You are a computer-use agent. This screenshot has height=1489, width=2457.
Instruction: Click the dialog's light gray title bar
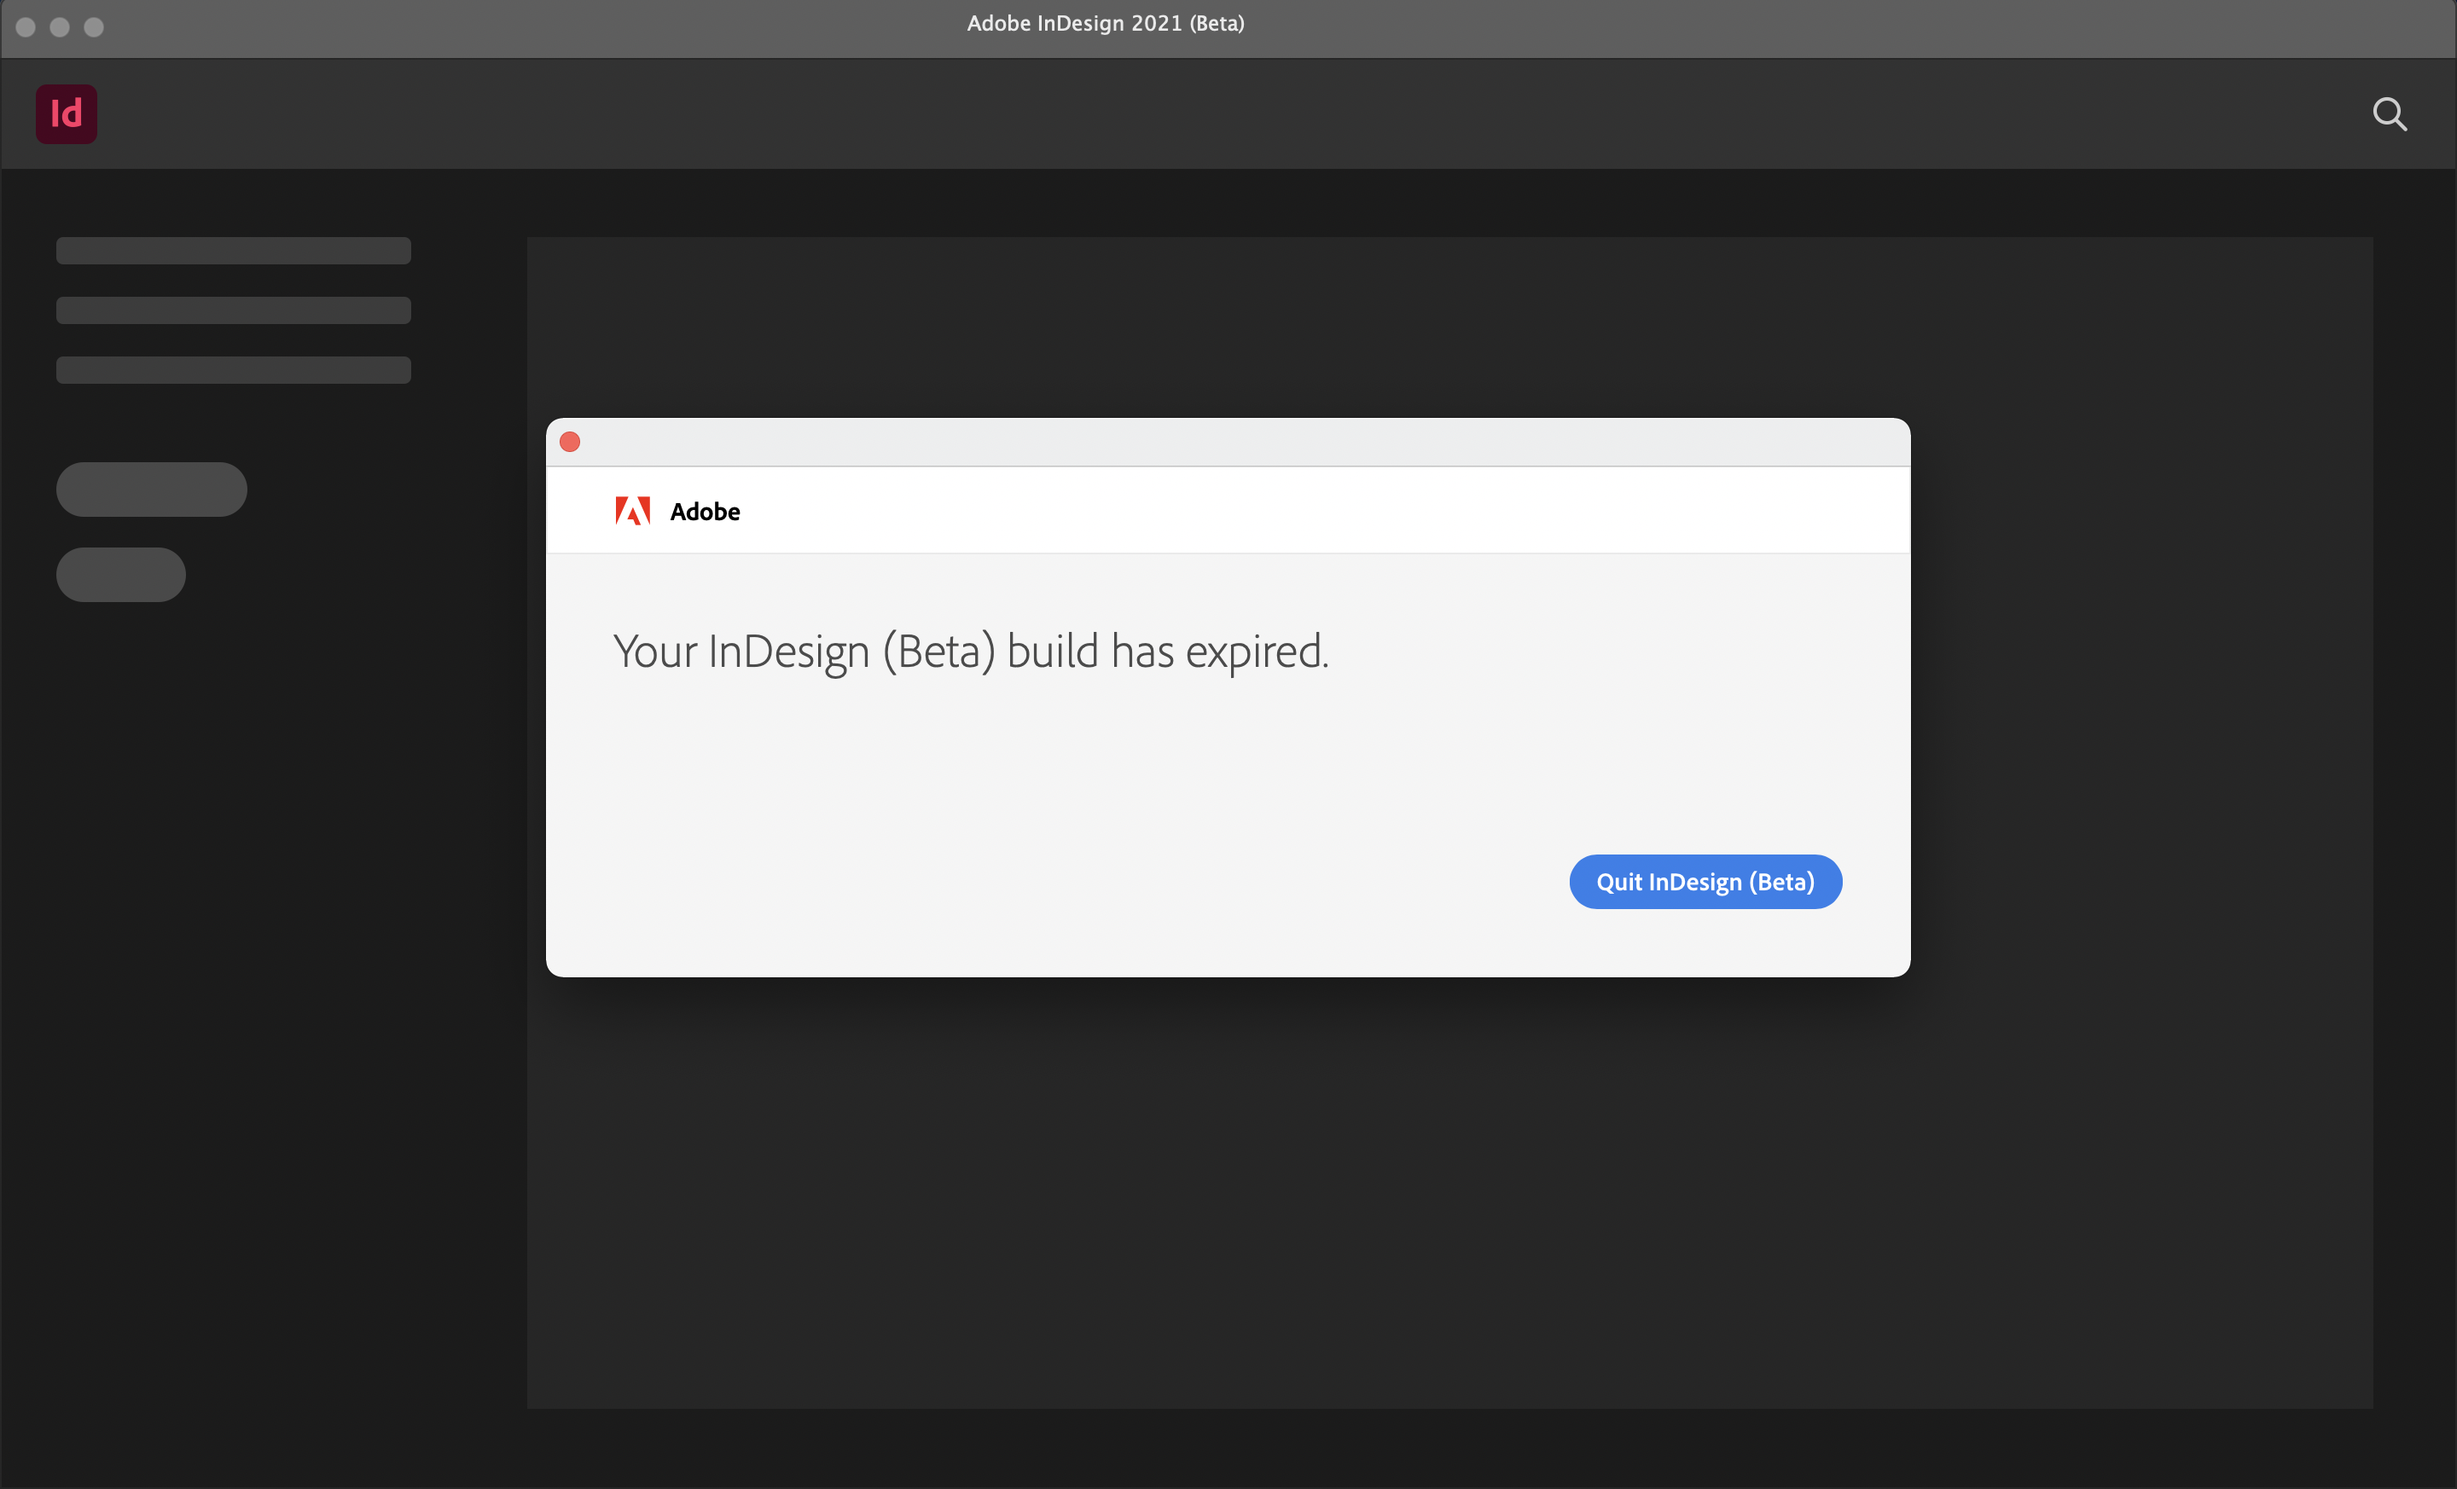1227,442
